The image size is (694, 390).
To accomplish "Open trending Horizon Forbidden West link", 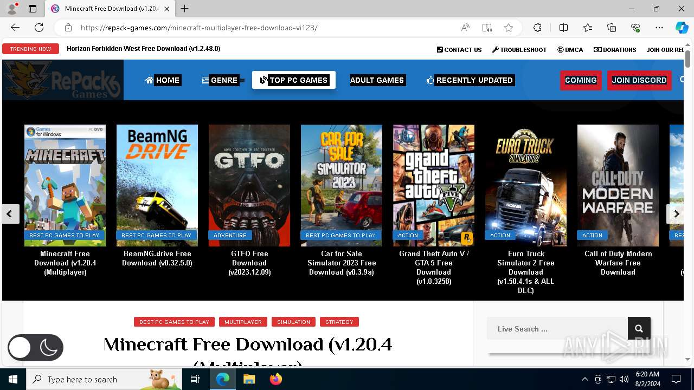I will point(144,49).
